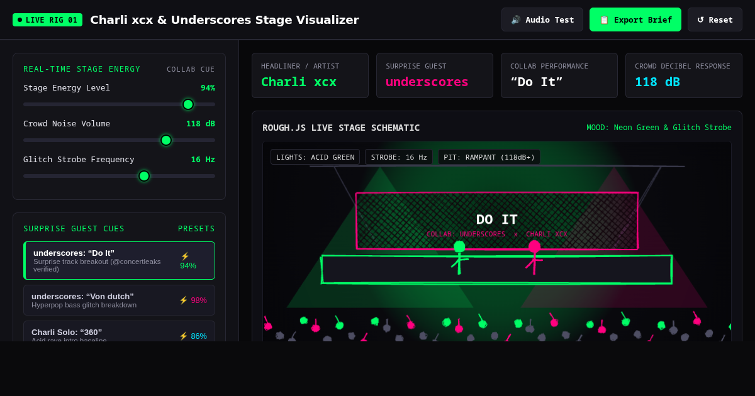The height and width of the screenshot is (396, 755).
Task: Click the SURPRISE GUEST CUES heading
Action: coord(74,229)
